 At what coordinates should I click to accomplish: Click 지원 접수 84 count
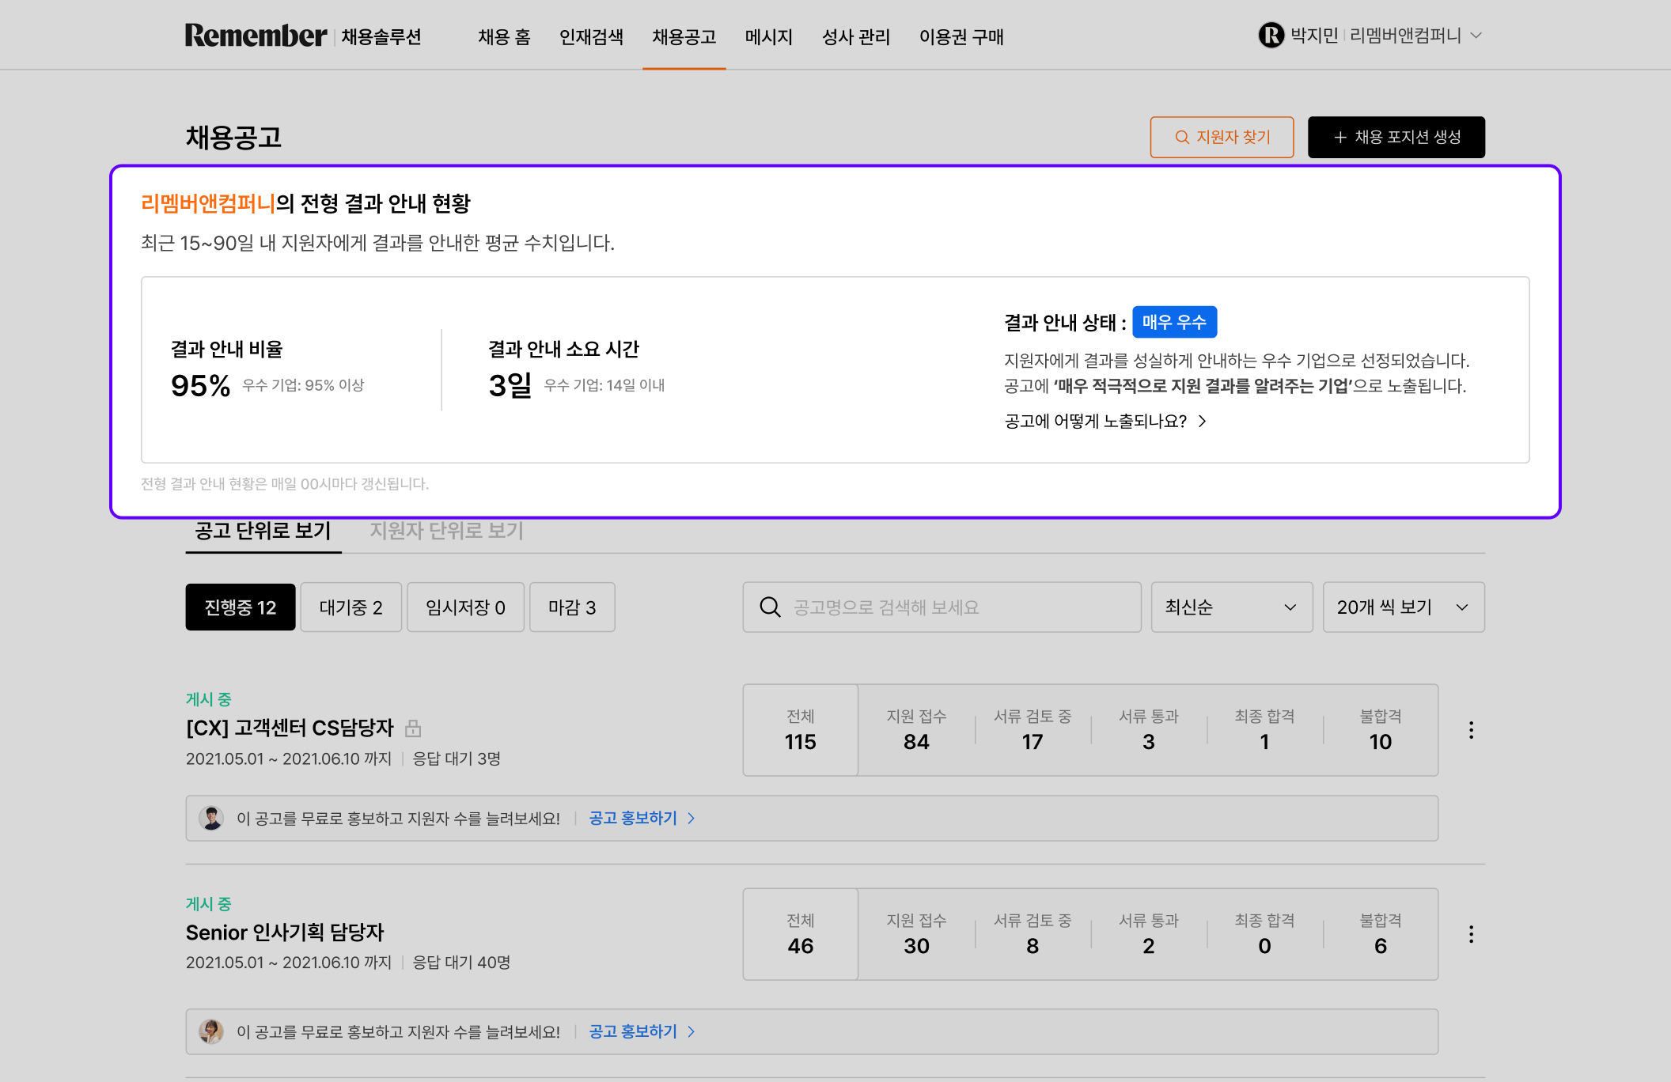(916, 730)
